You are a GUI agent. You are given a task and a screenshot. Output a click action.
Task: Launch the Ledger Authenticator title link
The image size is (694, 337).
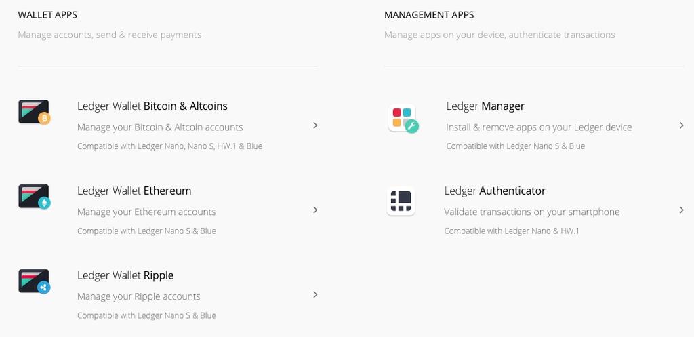click(495, 191)
